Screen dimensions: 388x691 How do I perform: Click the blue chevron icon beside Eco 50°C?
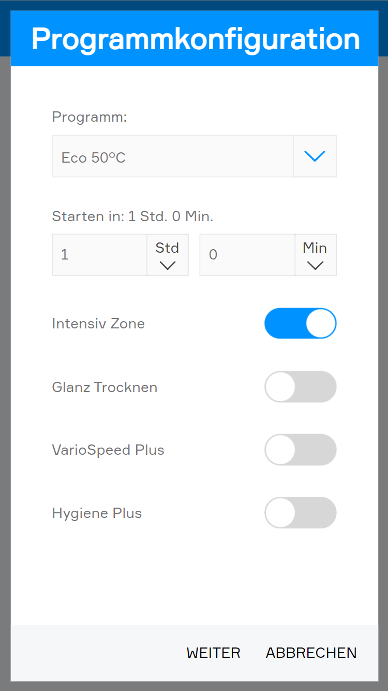tap(315, 156)
